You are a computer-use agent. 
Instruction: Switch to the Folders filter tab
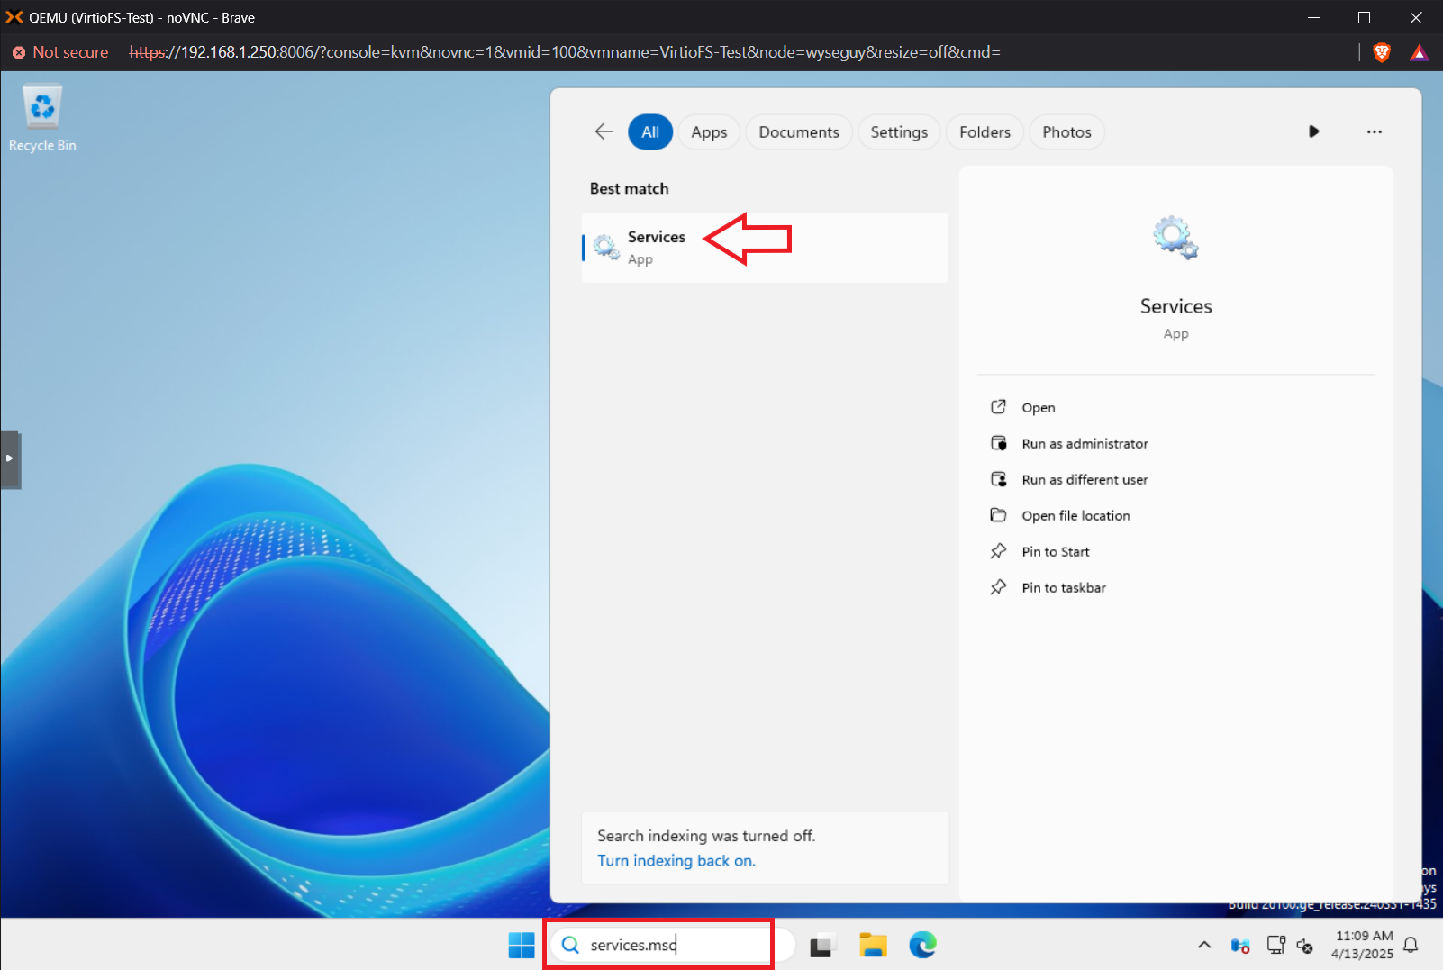click(x=985, y=131)
